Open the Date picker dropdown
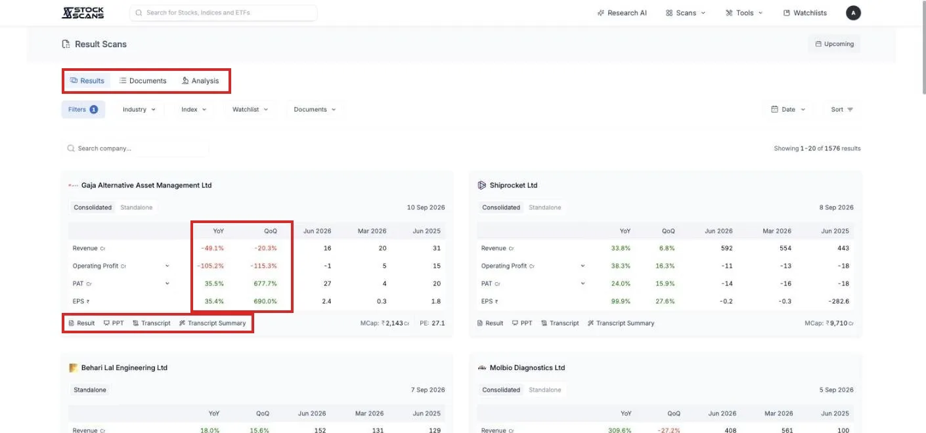This screenshot has height=433, width=926. coord(788,110)
